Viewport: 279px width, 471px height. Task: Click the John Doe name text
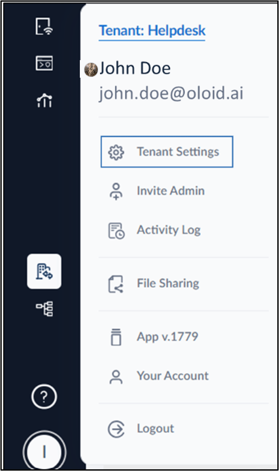(x=135, y=68)
